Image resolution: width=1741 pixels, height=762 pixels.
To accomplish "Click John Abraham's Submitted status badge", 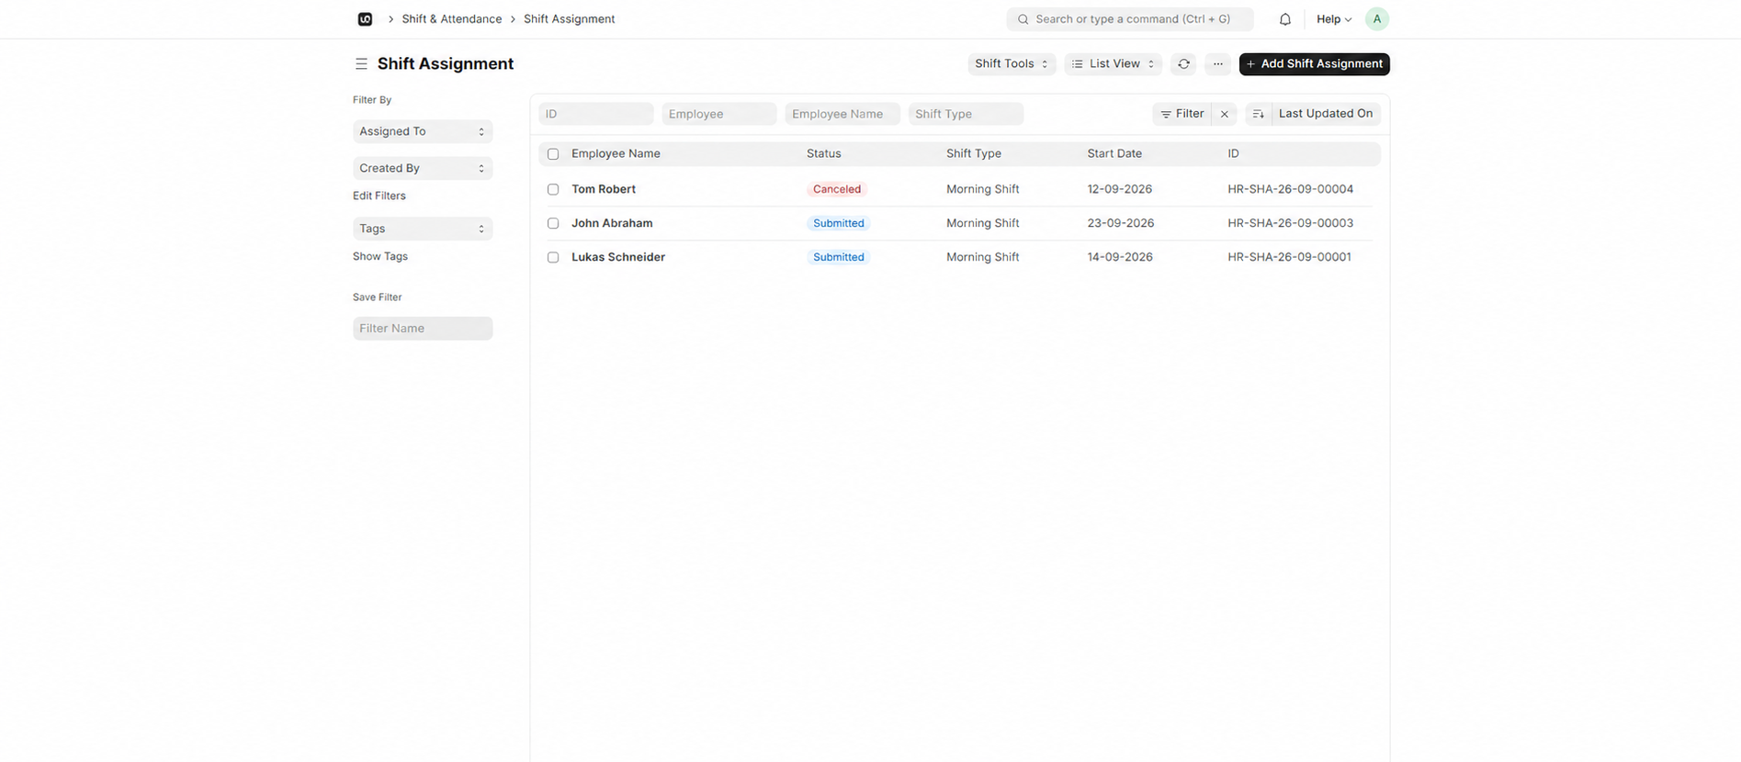I will tap(839, 223).
